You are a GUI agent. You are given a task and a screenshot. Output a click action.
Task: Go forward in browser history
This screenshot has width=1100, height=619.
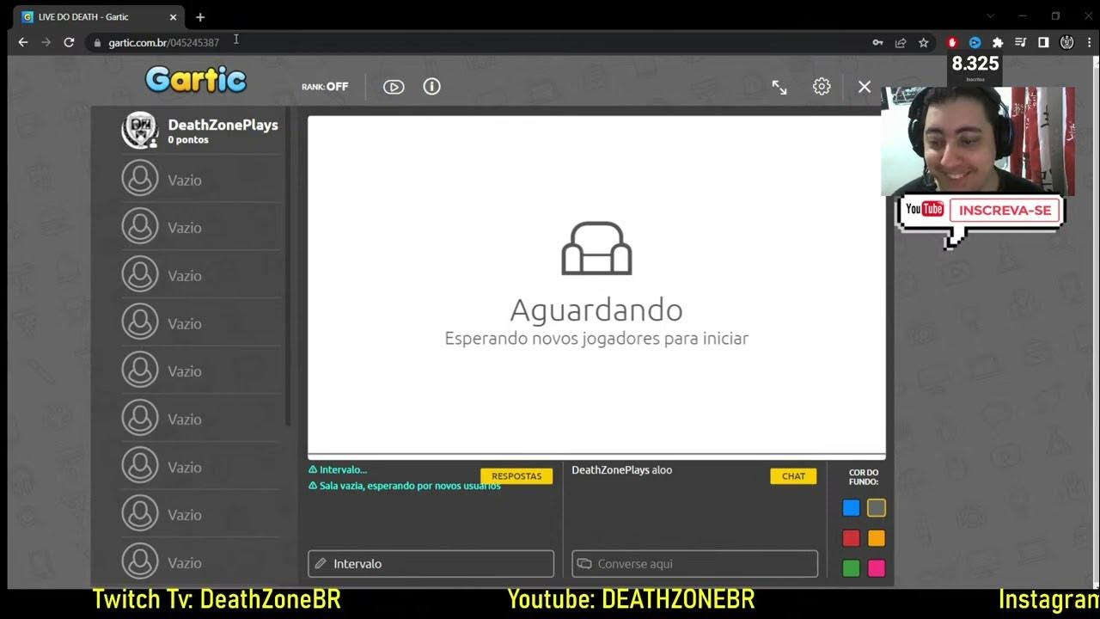click(46, 42)
